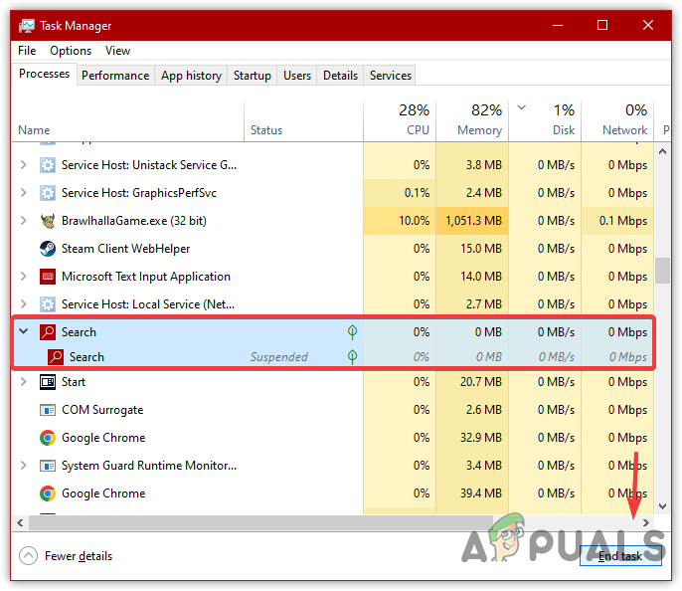Sort by the Network column header
Screen dimensions: 682x591
[617, 121]
